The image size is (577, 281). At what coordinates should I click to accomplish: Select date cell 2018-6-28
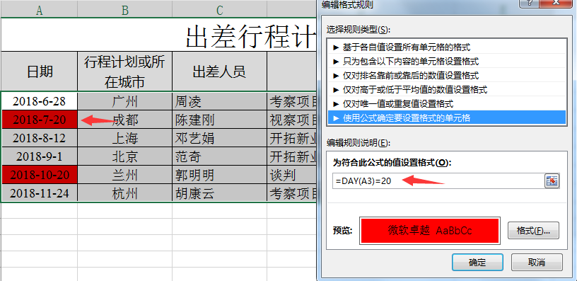point(39,101)
